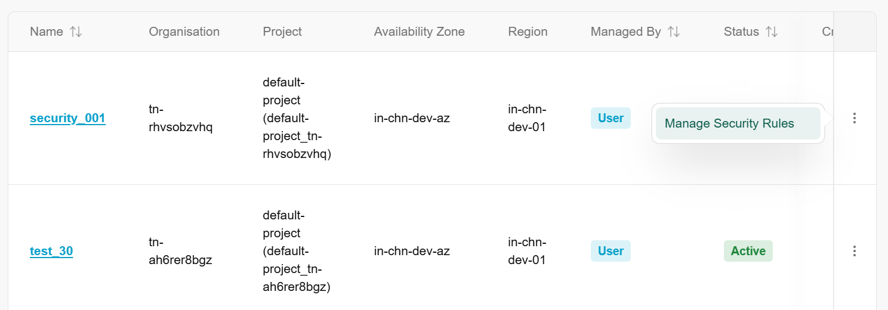Click the Region column header
This screenshot has height=310, width=888.
pos(528,32)
